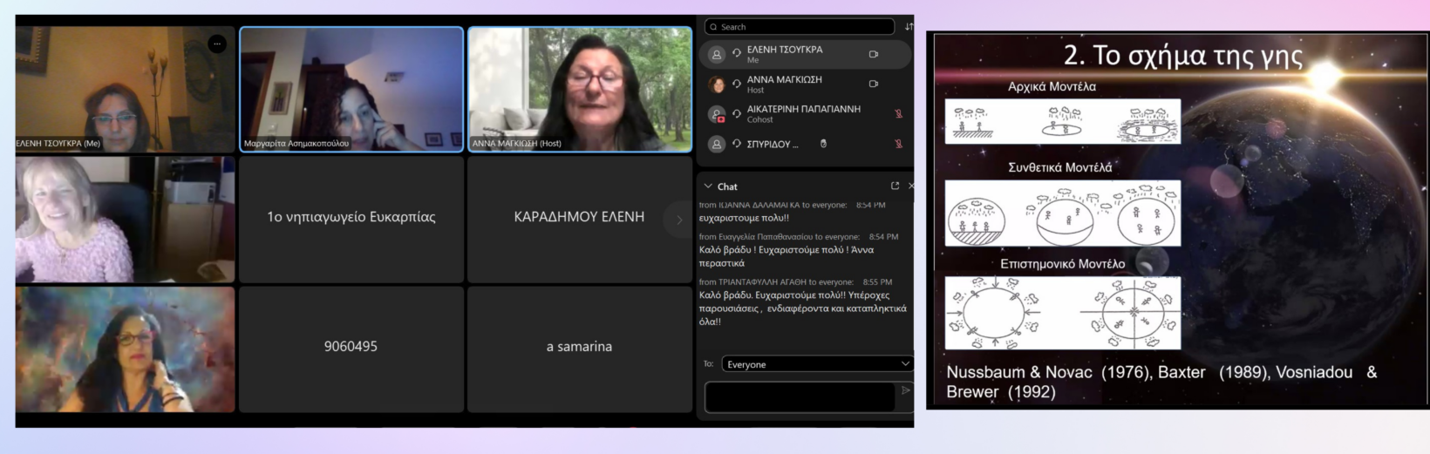The height and width of the screenshot is (454, 1430).
Task: Click the ΚΑΡΑΔΗΜΟΥ ΕΛΕΝΗ participant tile
Action: tap(579, 218)
